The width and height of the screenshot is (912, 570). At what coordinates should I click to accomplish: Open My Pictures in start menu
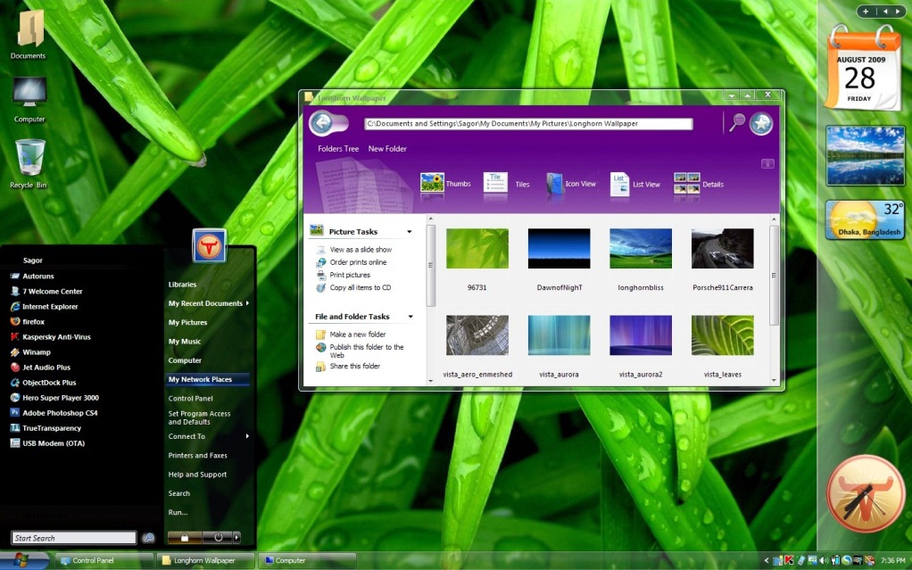point(187,322)
